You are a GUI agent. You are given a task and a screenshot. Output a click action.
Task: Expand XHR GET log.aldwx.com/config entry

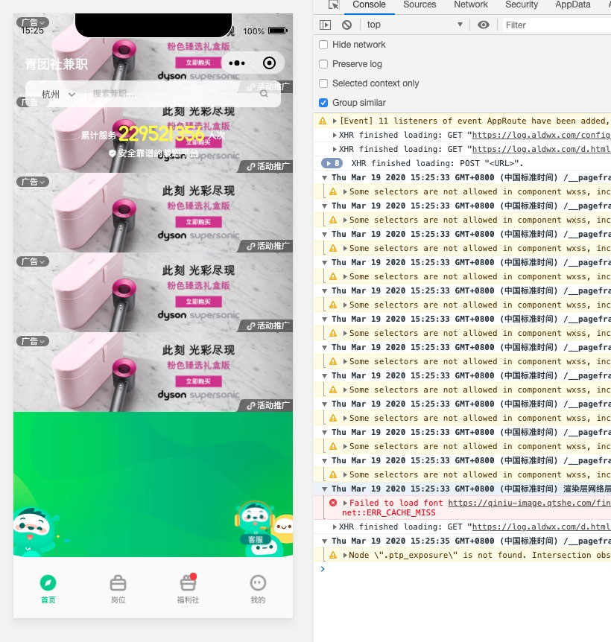(x=335, y=135)
